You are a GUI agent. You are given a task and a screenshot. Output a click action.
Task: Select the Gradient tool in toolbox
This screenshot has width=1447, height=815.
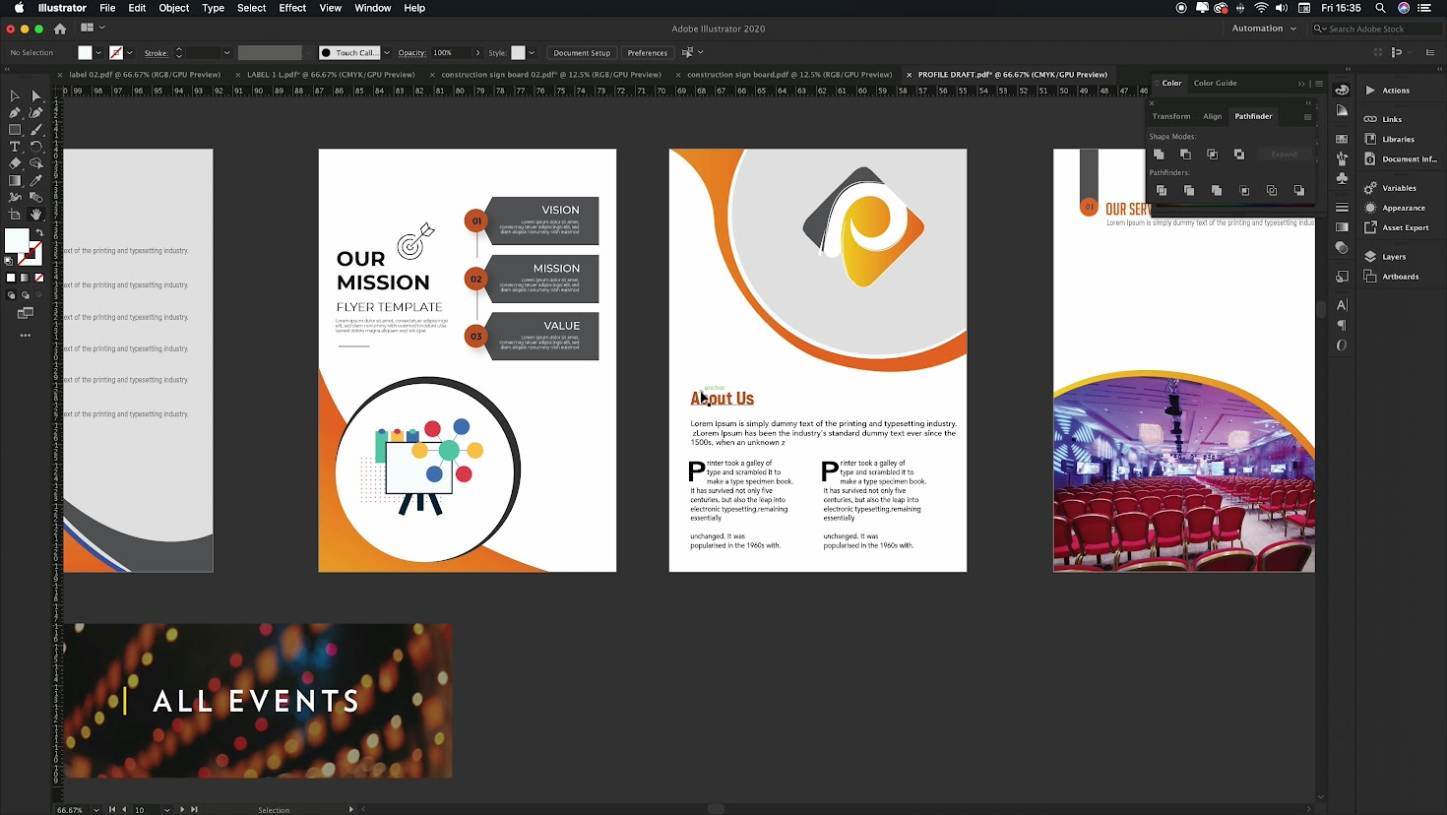tap(15, 180)
